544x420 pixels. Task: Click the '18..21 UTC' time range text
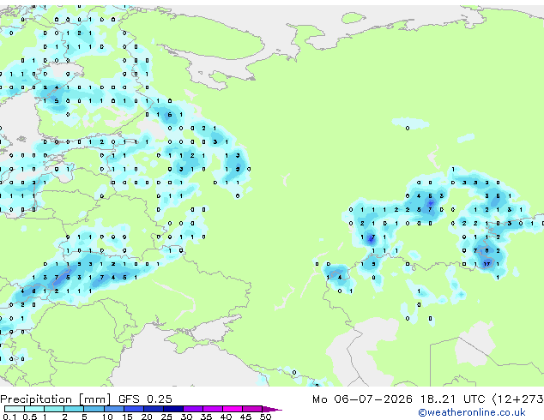pos(452,399)
